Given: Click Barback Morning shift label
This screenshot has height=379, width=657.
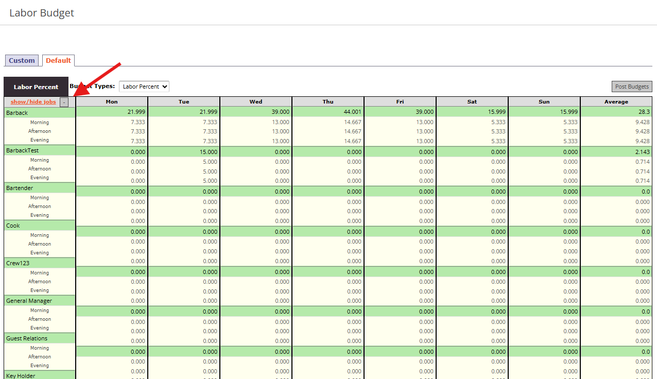Looking at the screenshot, I should (x=40, y=123).
